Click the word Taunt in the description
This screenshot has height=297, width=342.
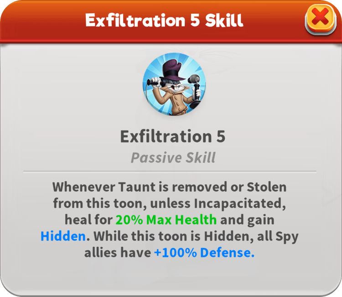coord(138,187)
